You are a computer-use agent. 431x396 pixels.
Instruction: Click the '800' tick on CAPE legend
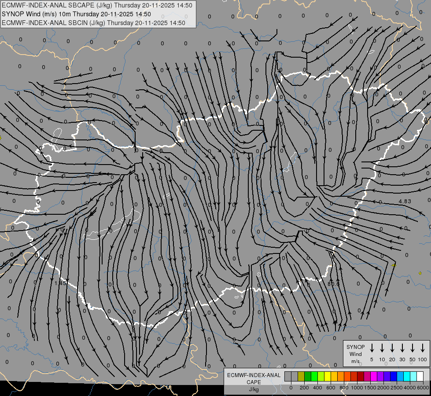(344, 388)
